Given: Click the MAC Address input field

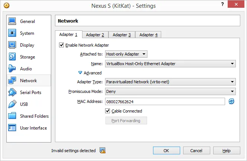Looking at the screenshot, I should tap(165, 101).
